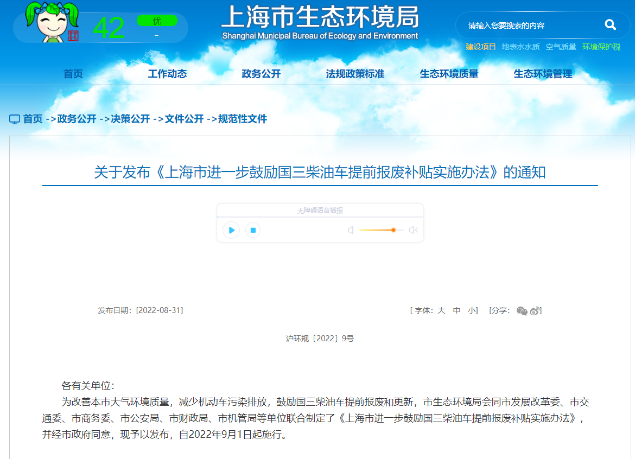Open the 法规政策标准 navigation menu
635x459 pixels.
click(x=355, y=74)
